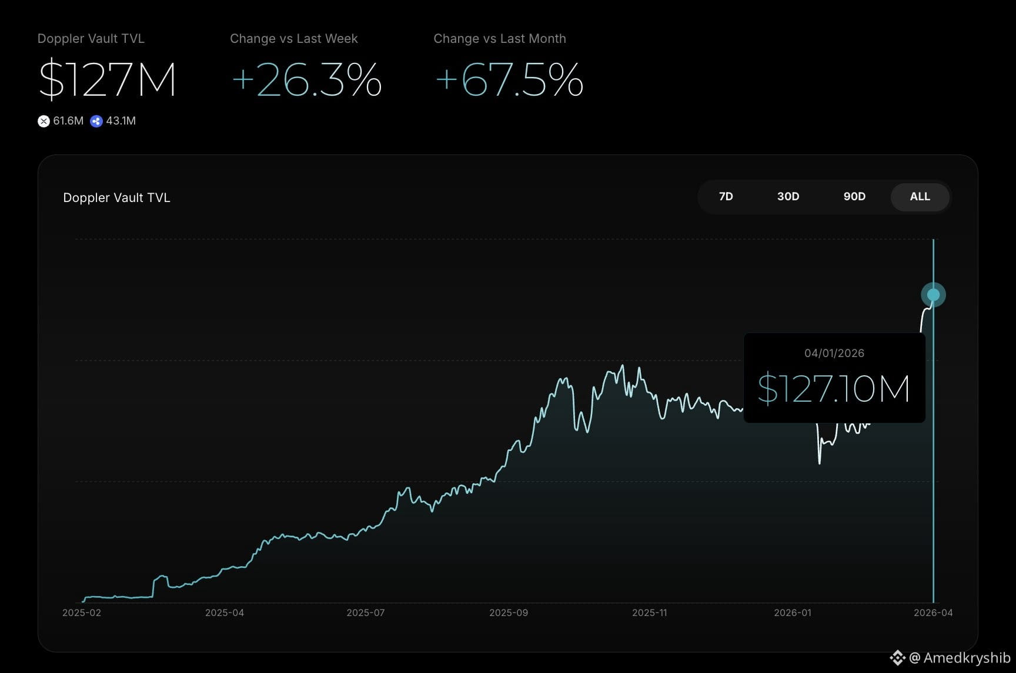1016x673 pixels.
Task: Click the 2026-01 axis label
Action: (793, 613)
